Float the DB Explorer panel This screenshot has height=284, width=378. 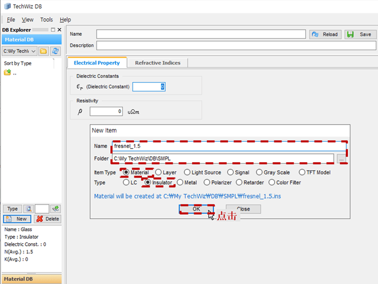pyautogui.click(x=53, y=30)
